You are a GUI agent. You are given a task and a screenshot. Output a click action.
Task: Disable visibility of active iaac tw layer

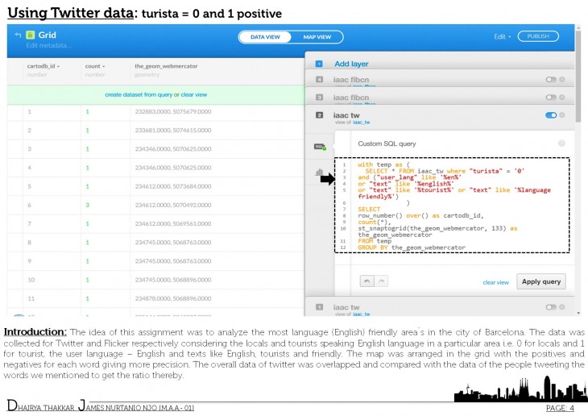551,115
